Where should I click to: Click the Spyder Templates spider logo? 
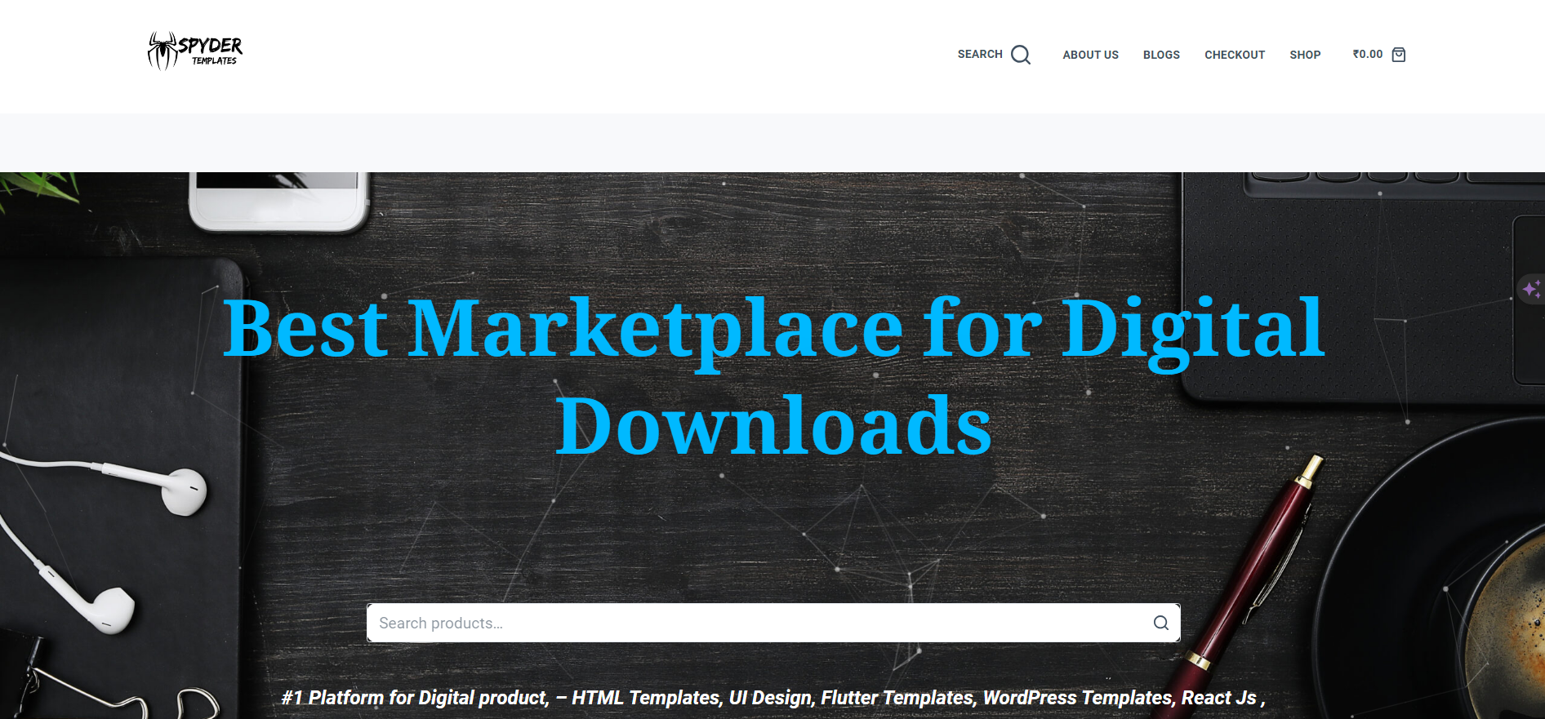coord(195,51)
